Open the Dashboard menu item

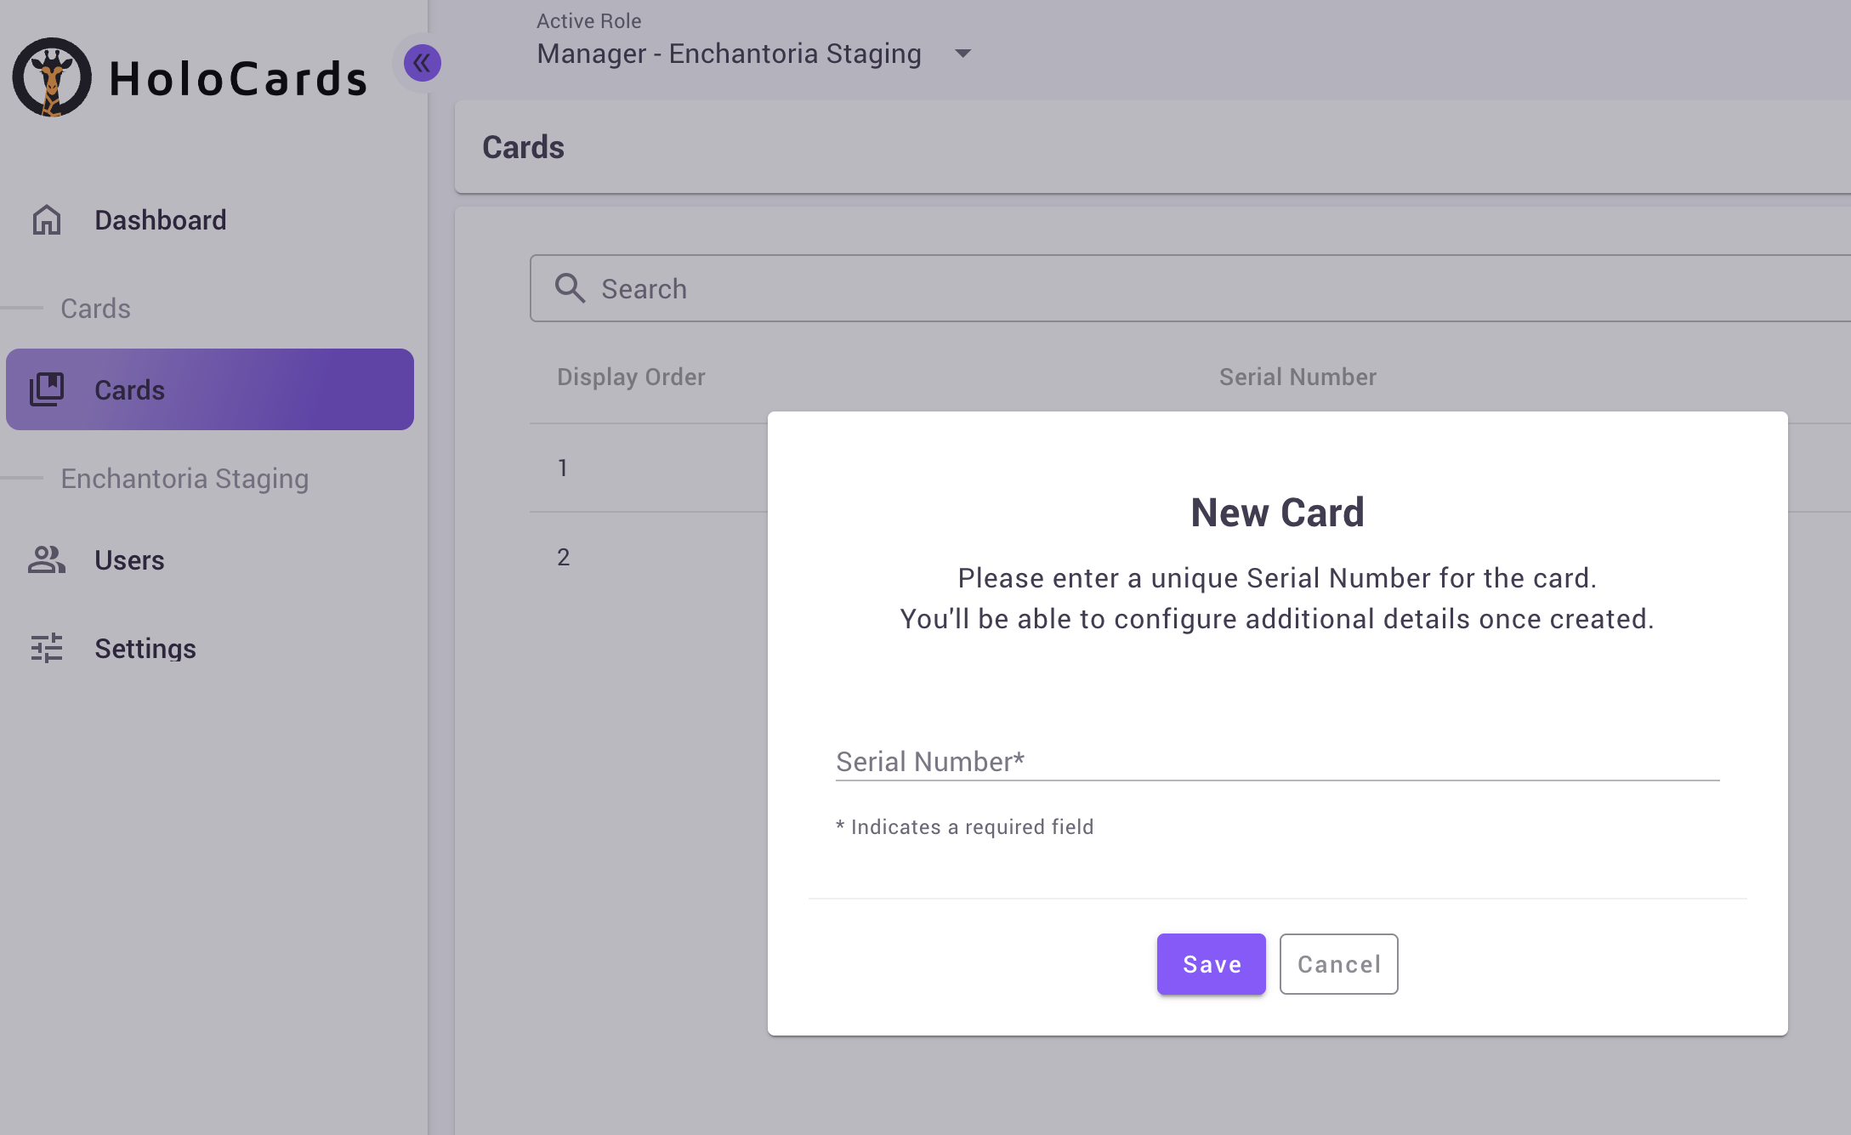click(x=160, y=220)
